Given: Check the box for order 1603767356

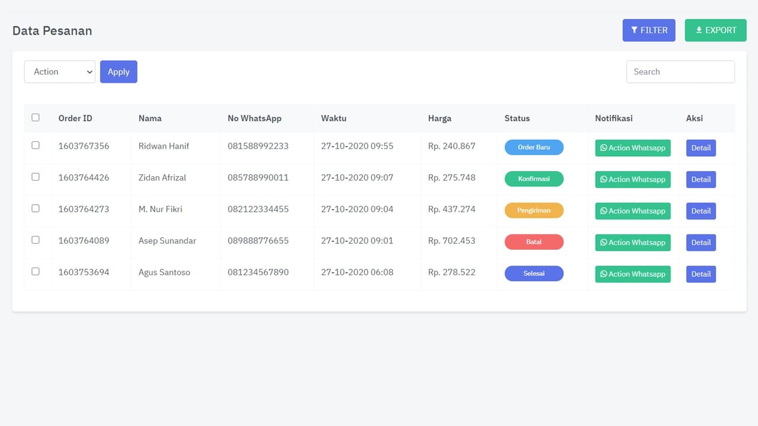Looking at the screenshot, I should coord(36,146).
